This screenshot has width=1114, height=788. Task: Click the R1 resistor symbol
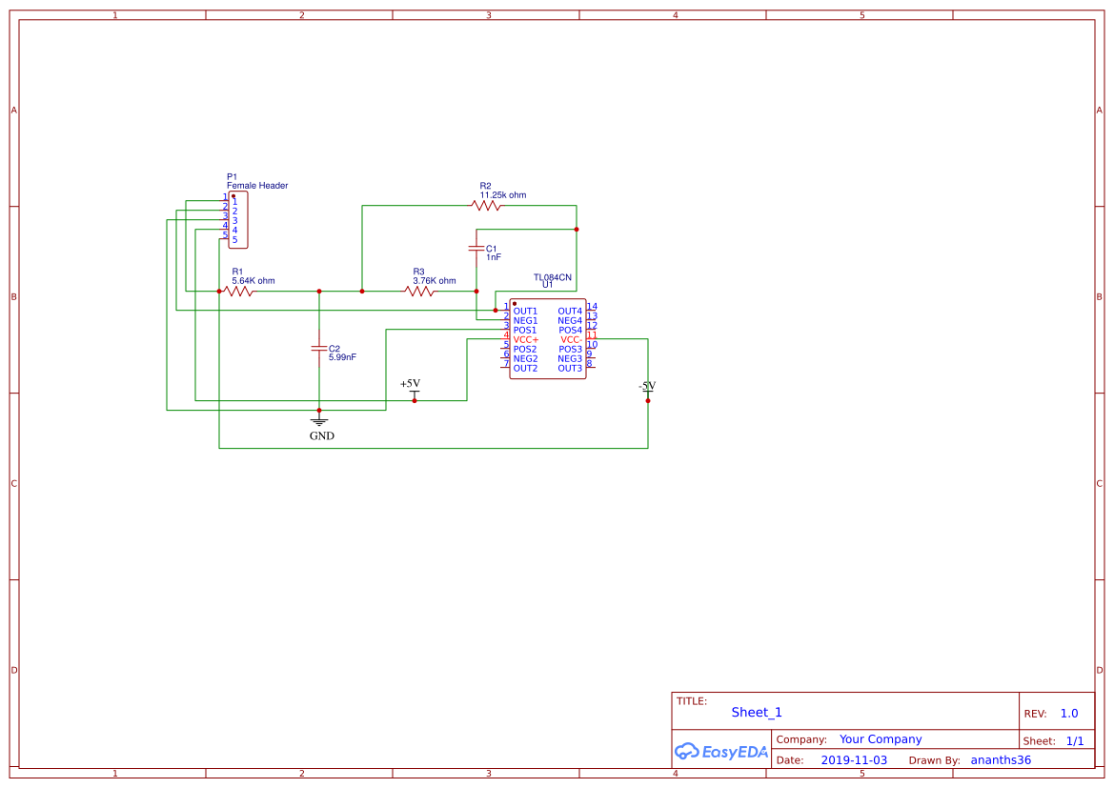click(238, 292)
